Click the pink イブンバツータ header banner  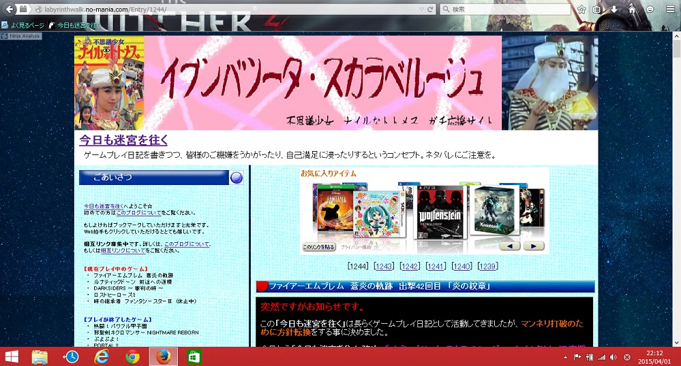322,83
